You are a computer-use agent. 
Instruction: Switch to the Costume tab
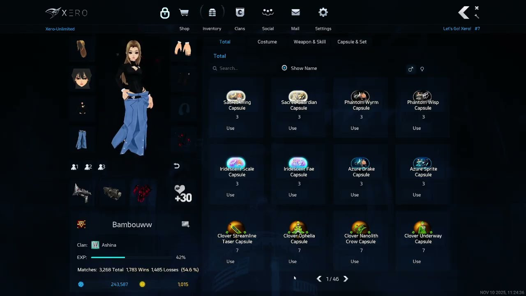267,42
